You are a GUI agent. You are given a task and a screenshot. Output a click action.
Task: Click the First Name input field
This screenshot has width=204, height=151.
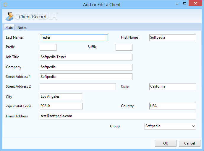[x=173, y=38]
